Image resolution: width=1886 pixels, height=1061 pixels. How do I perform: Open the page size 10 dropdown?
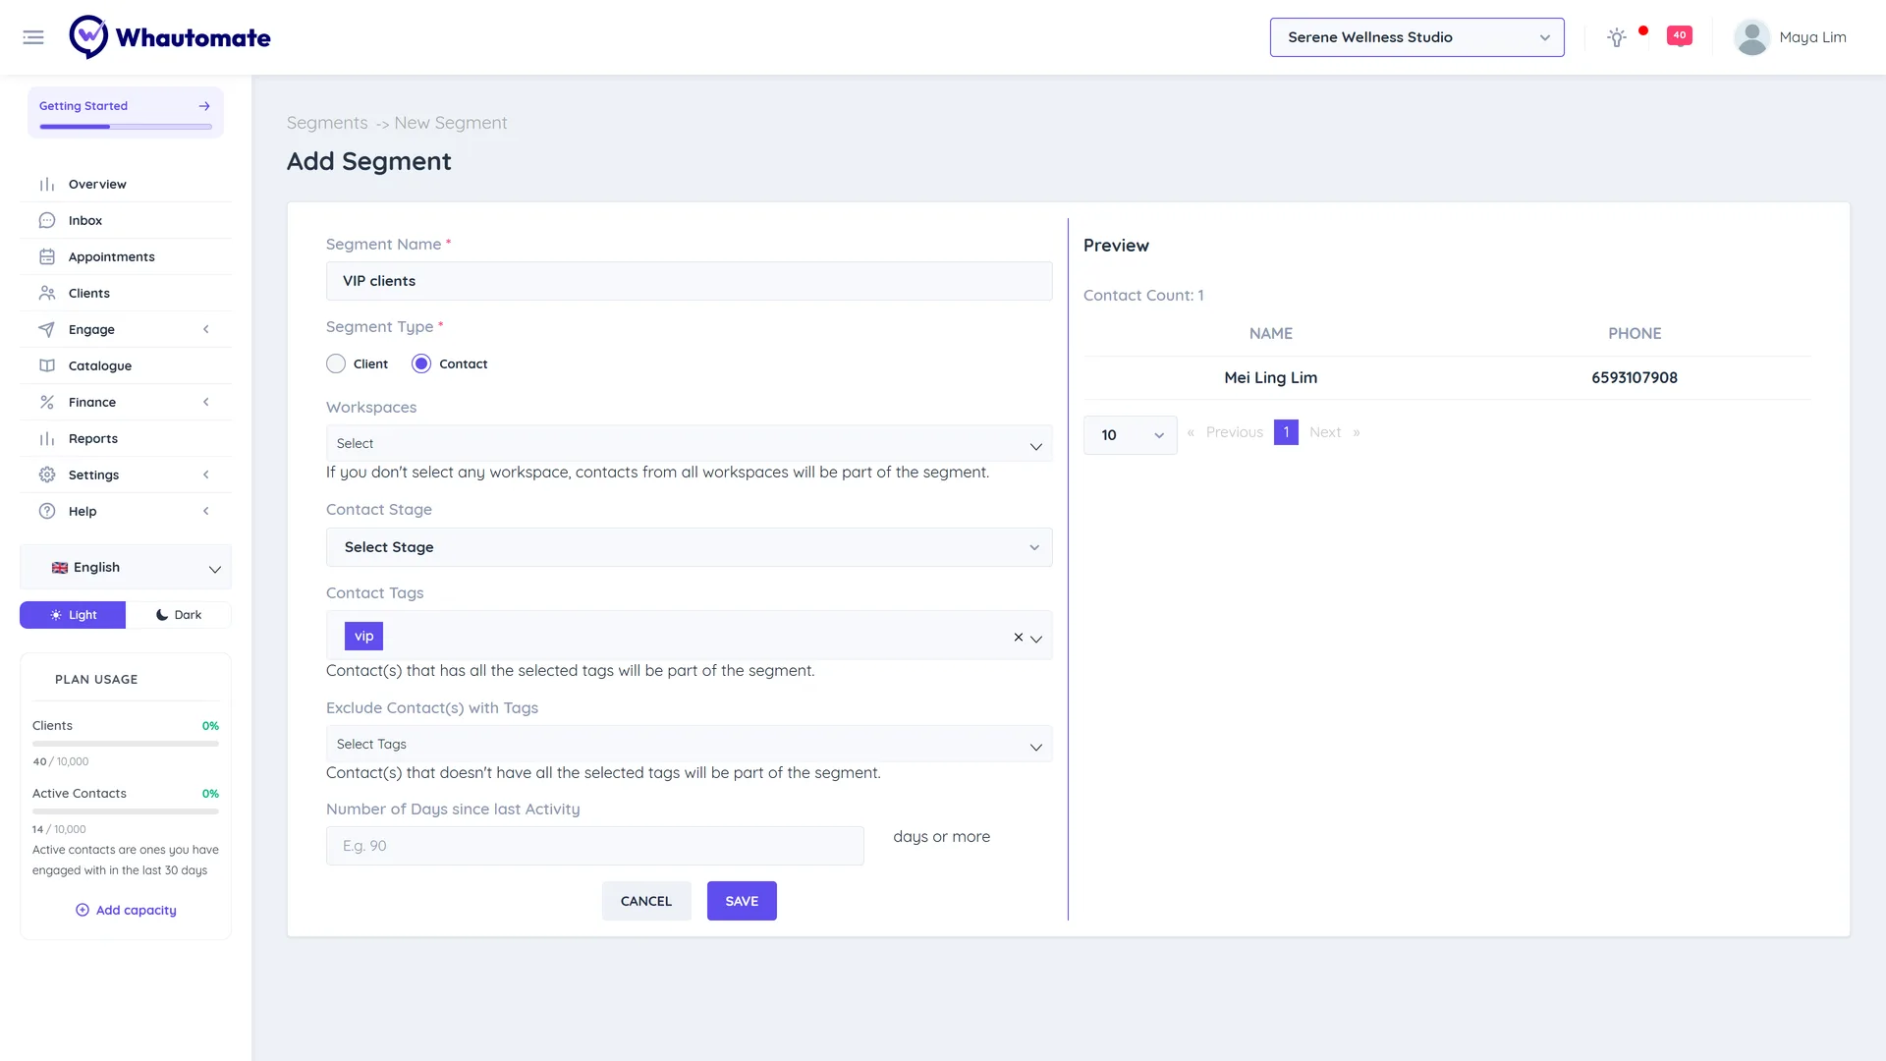(x=1130, y=435)
